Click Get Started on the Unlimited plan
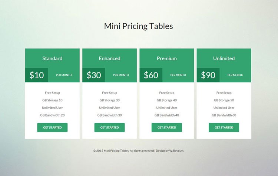 pos(224,127)
